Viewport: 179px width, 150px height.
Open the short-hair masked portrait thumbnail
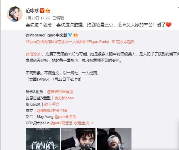coord(78,139)
